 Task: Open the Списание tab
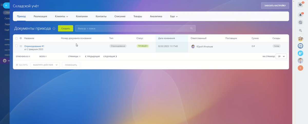pos(120,16)
